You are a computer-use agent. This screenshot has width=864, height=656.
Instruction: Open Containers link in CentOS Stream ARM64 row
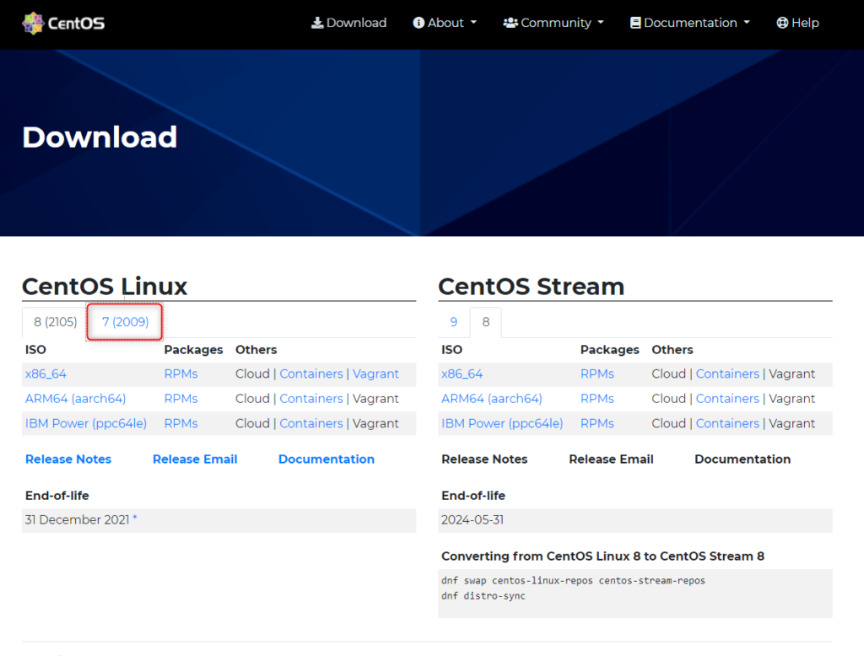727,398
